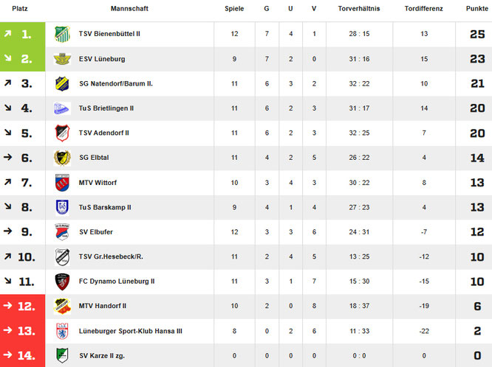Click the SG Natendorf/Barum II. crest
Screen dimensions: 492x367
(x=61, y=84)
